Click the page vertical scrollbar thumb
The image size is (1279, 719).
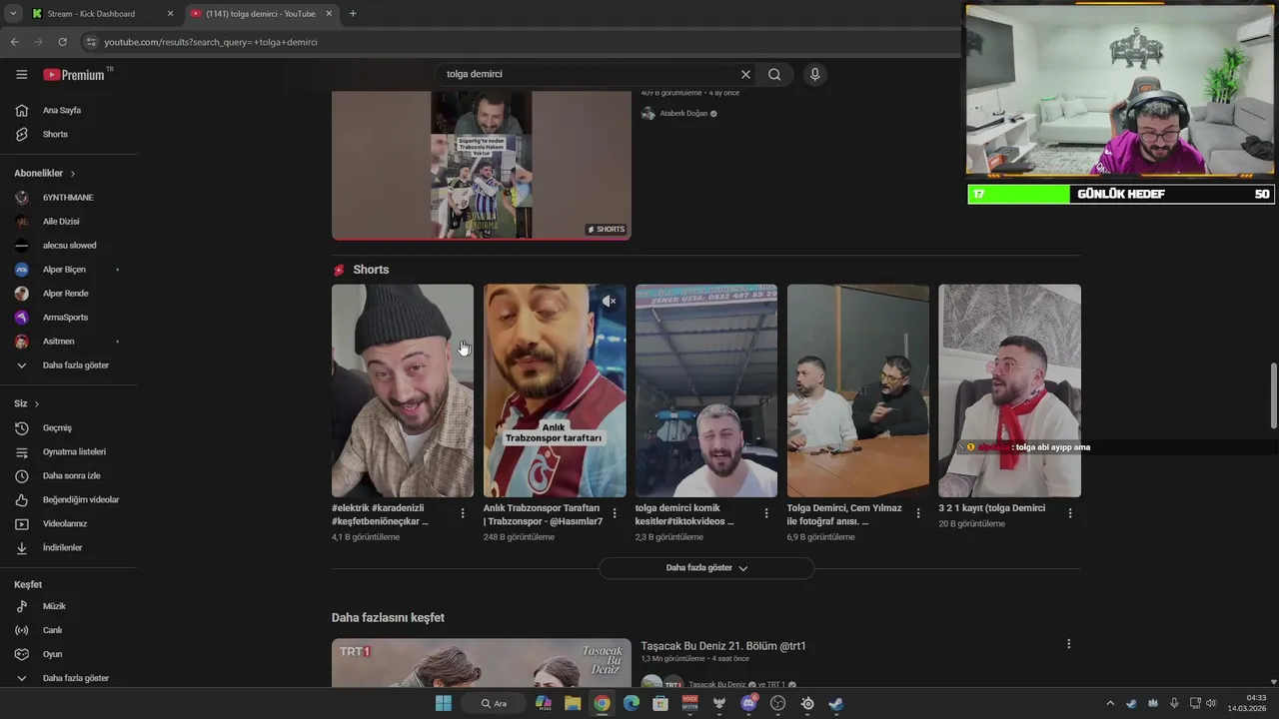[x=1273, y=396]
